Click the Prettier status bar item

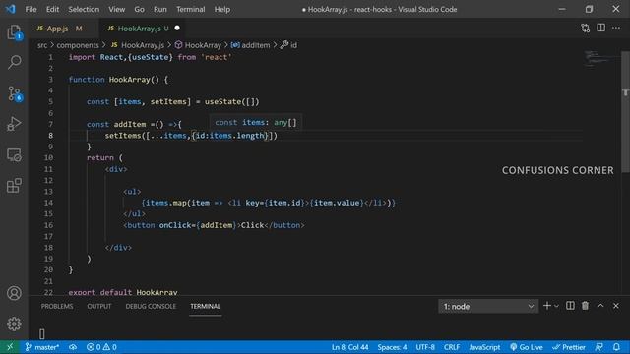coord(569,347)
